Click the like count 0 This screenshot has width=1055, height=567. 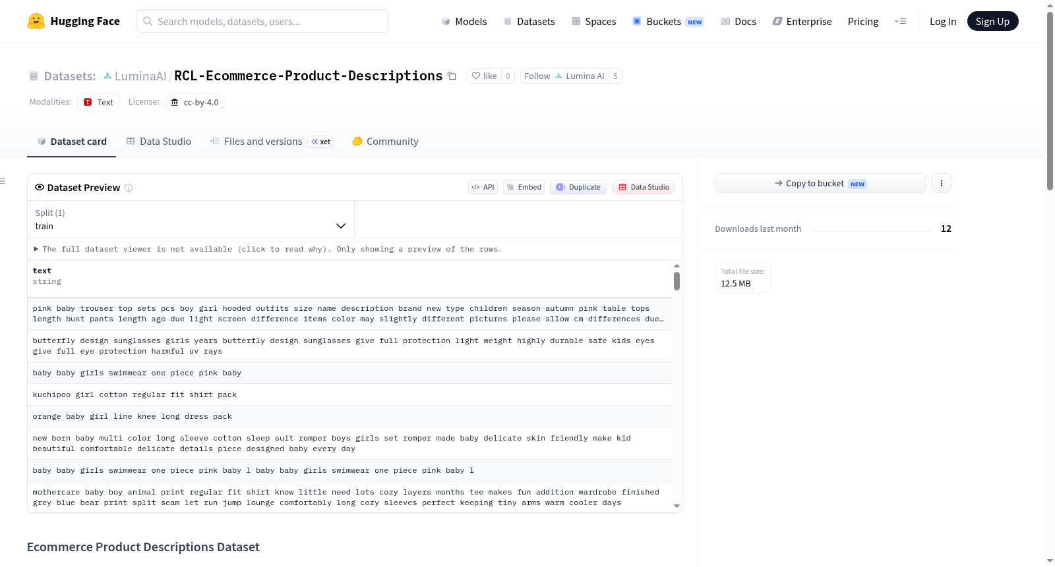[508, 76]
